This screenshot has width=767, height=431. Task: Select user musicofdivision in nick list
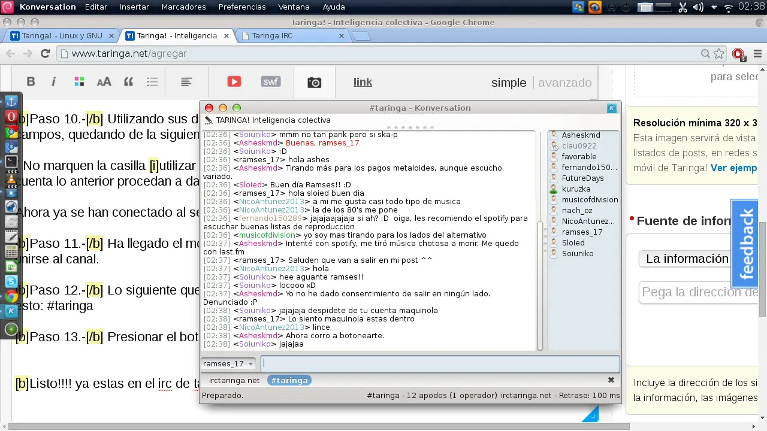(590, 200)
